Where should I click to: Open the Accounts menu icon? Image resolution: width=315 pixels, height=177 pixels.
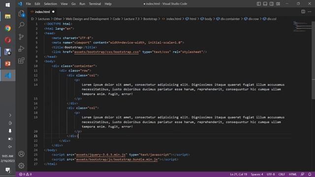click(x=21, y=154)
